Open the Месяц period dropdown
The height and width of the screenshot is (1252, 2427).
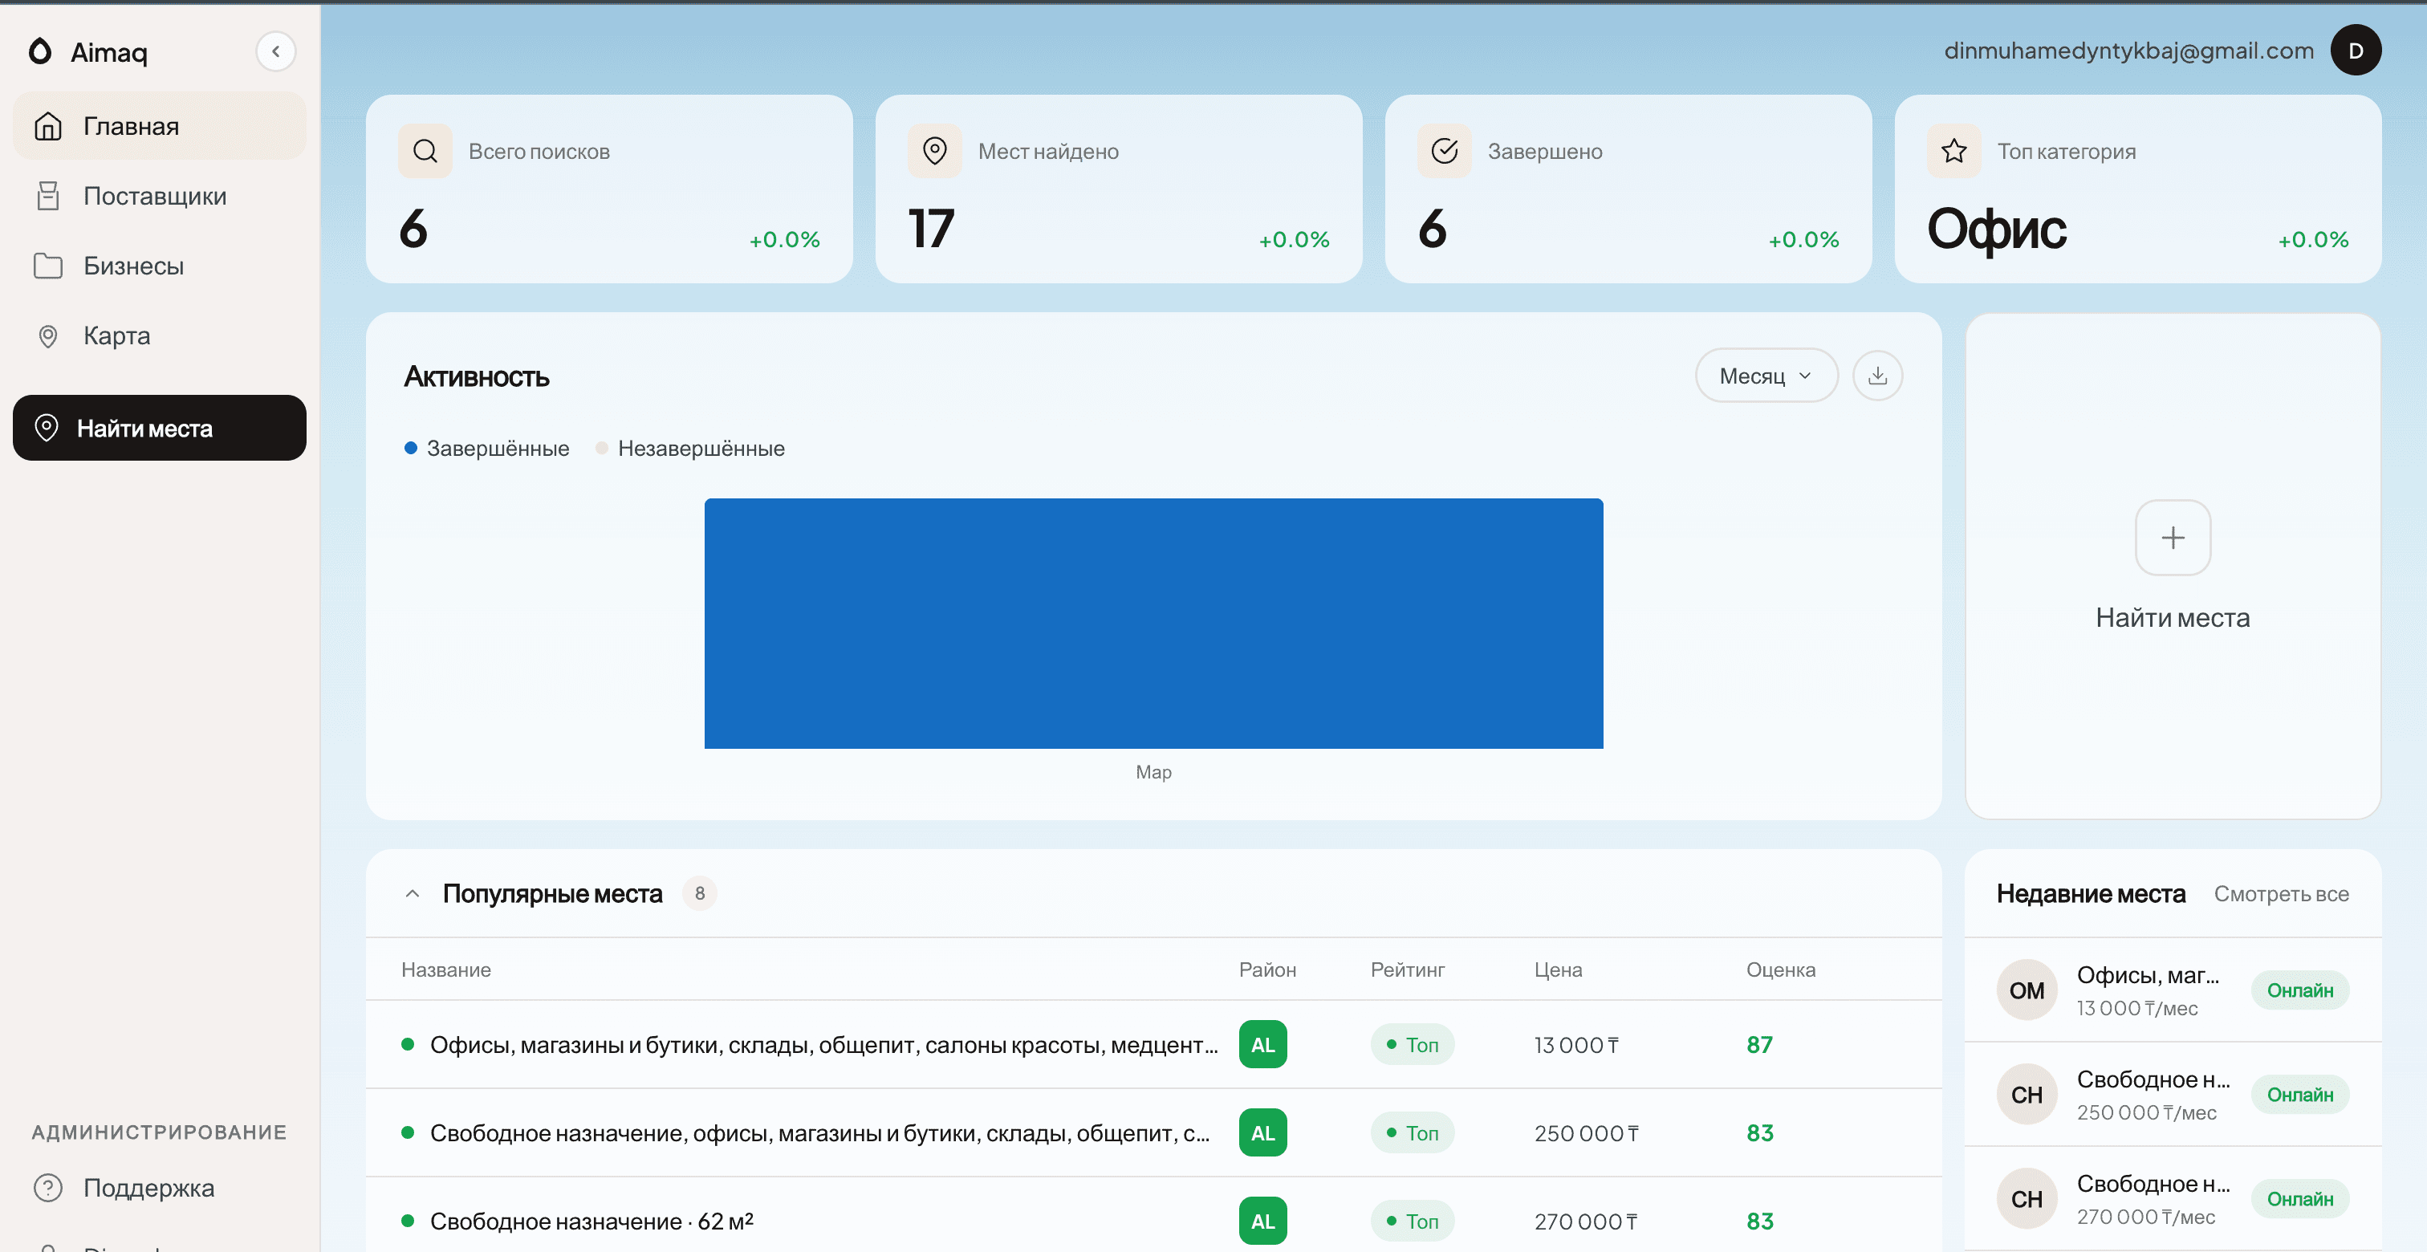[1765, 376]
